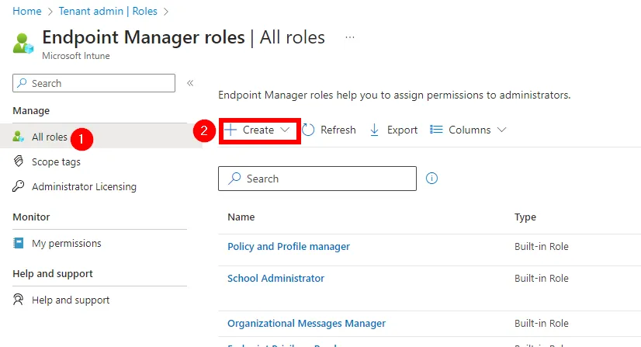Click the Help and support person icon
This screenshot has height=347, width=641.
click(x=19, y=300)
